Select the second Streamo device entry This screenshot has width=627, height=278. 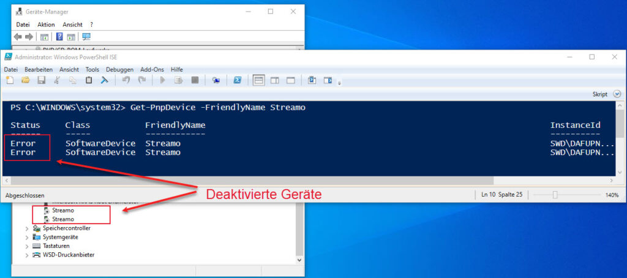[x=63, y=219]
